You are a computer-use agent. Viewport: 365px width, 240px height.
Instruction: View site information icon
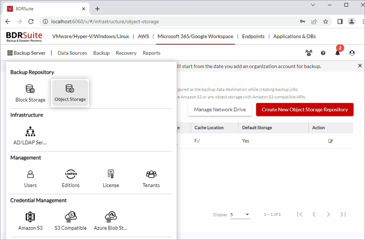45,21
